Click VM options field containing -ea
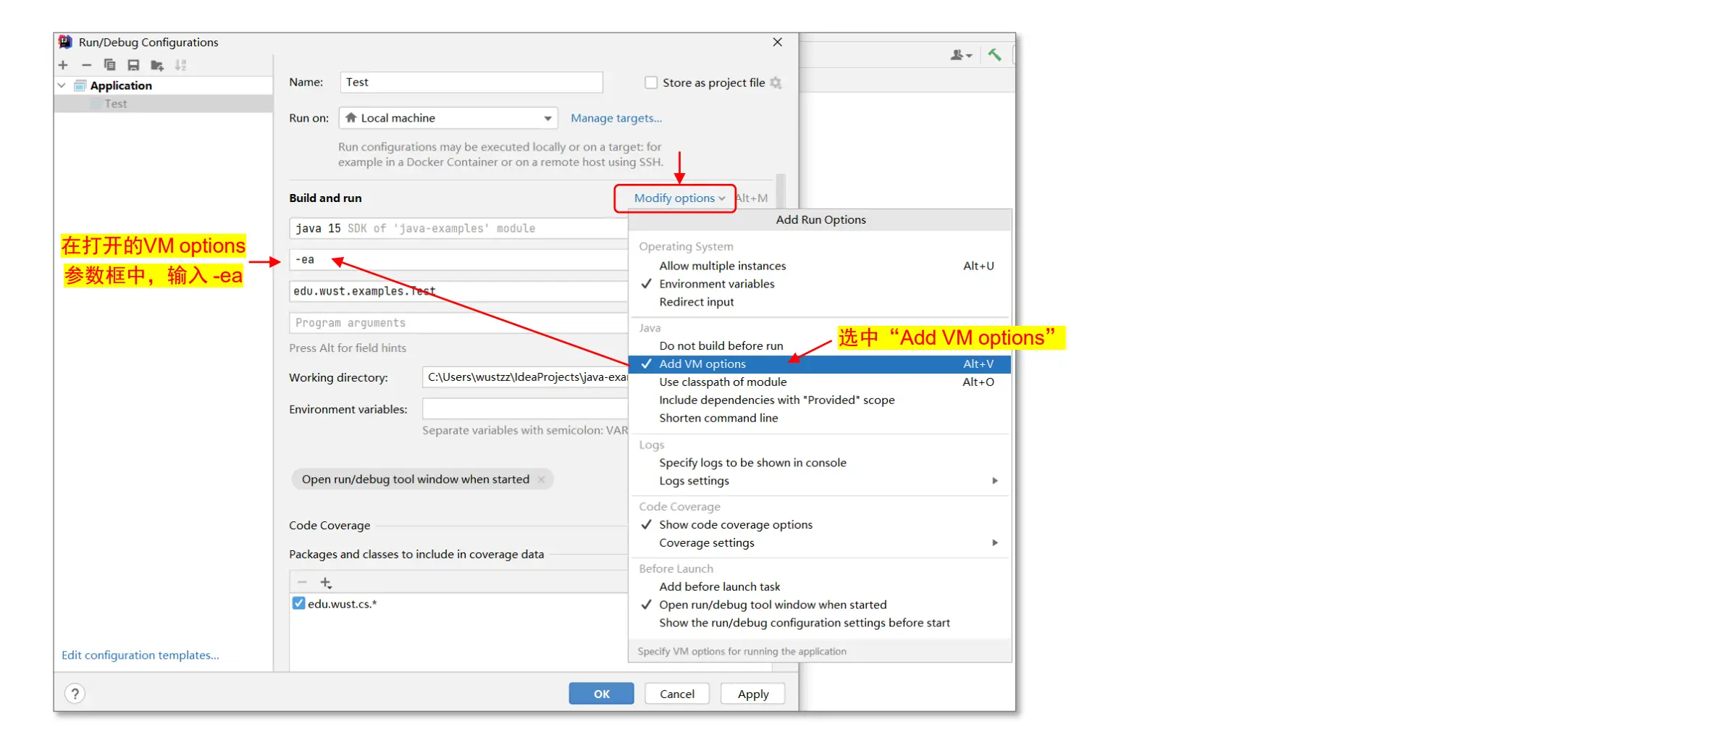Image resolution: width=1717 pixels, height=740 pixels. tap(458, 260)
